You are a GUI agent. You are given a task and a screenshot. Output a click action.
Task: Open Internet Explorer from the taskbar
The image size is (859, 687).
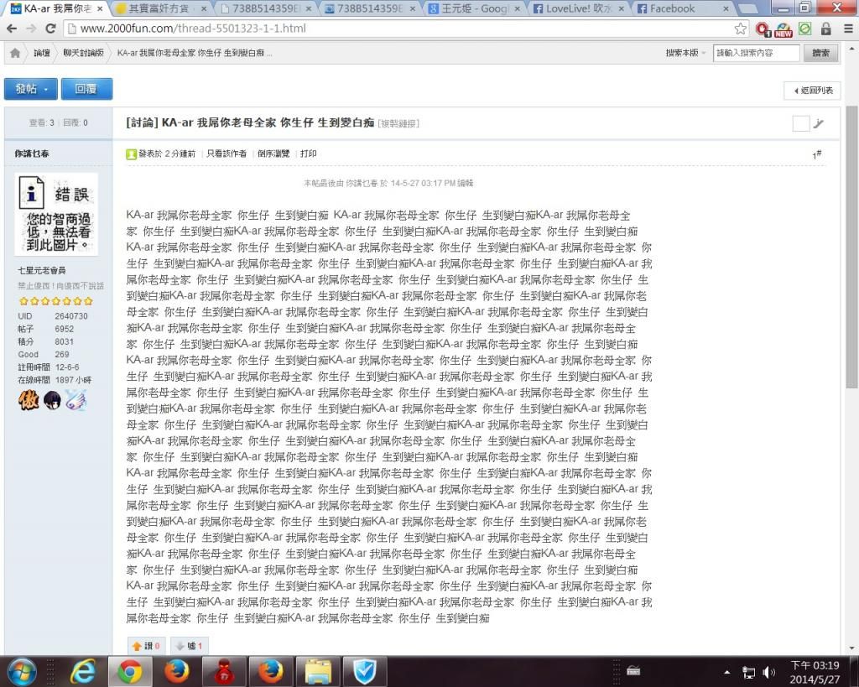pyautogui.click(x=83, y=671)
